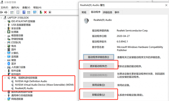Select the 计算机 tree item
Screen dimensions: 169x101
(15, 53)
